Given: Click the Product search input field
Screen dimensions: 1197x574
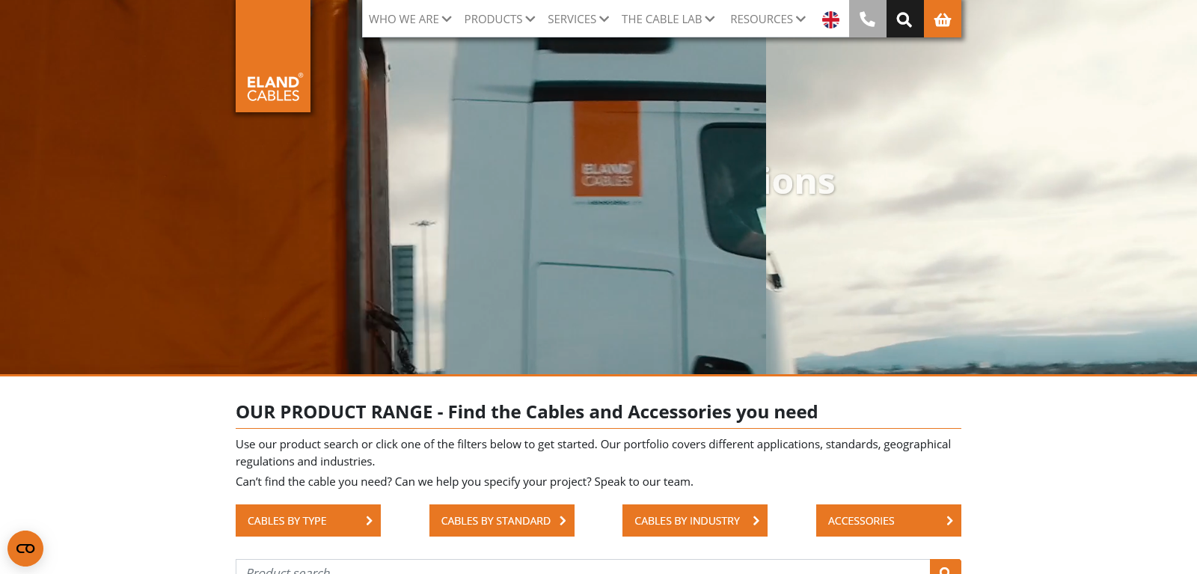Looking at the screenshot, I should pos(582,568).
